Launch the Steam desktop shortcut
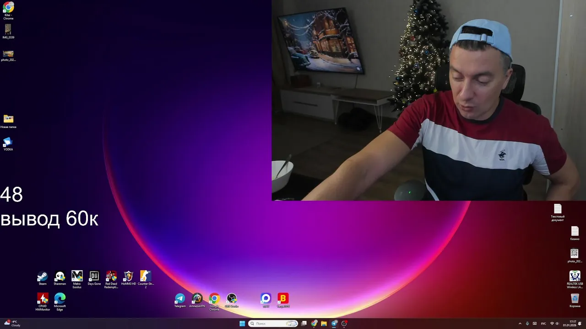 point(43,278)
